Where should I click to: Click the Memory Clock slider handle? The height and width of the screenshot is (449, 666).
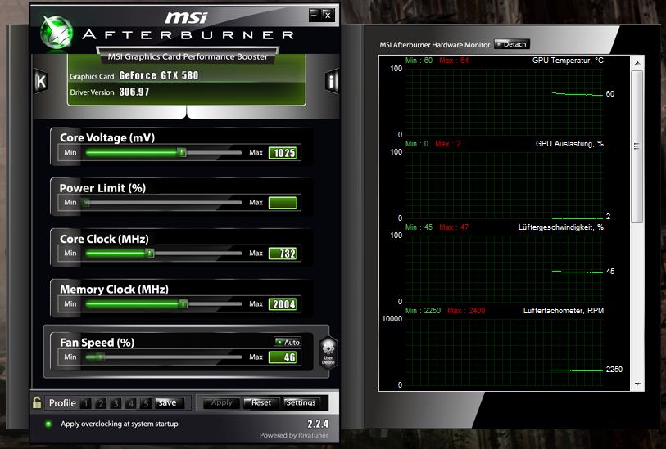pyautogui.click(x=183, y=303)
